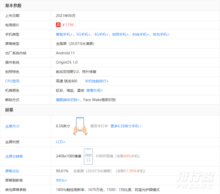Click the 拍照特色 row label

click(12, 72)
